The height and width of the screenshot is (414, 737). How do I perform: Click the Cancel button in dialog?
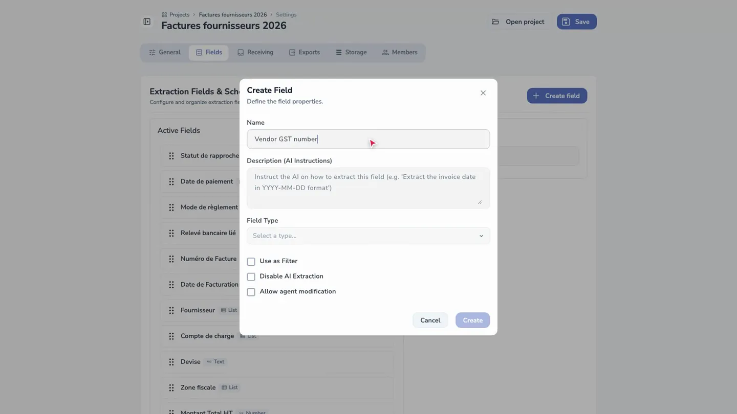pos(430,320)
